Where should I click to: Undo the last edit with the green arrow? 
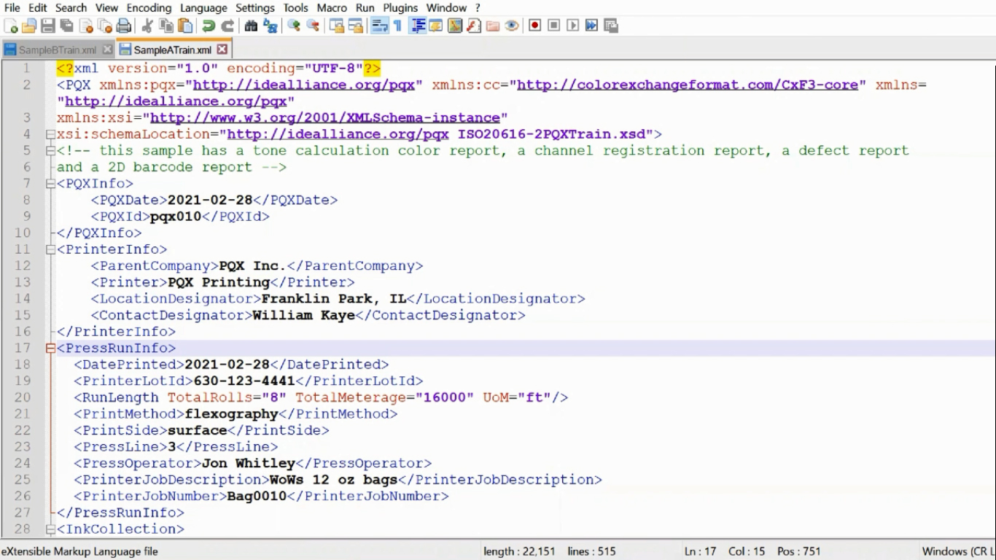click(x=209, y=26)
